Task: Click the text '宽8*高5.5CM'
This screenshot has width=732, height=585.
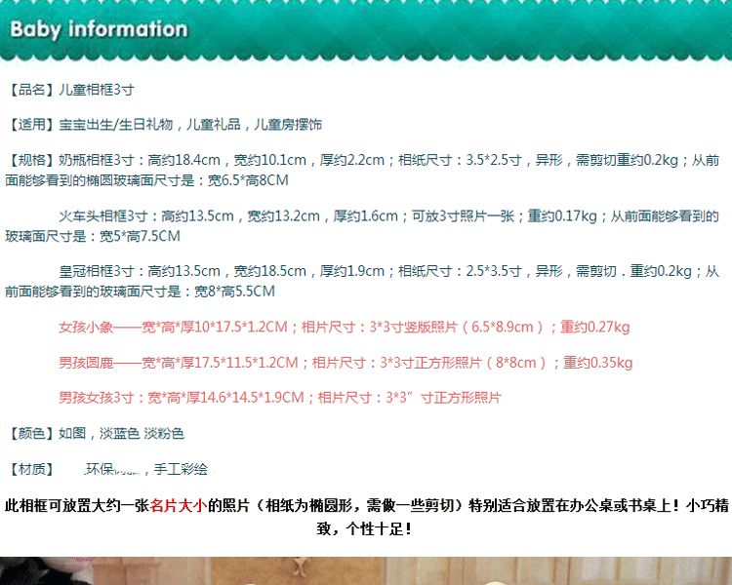Action: coord(234,292)
